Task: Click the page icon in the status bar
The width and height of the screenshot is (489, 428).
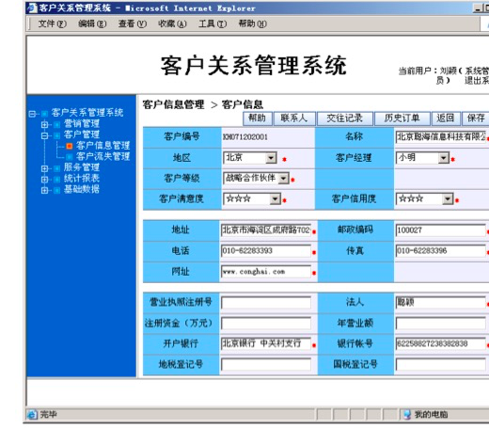Action: coord(32,415)
